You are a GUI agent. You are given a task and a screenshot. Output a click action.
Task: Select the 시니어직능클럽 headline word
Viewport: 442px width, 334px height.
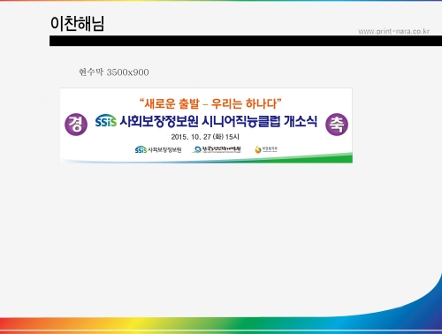(x=240, y=121)
